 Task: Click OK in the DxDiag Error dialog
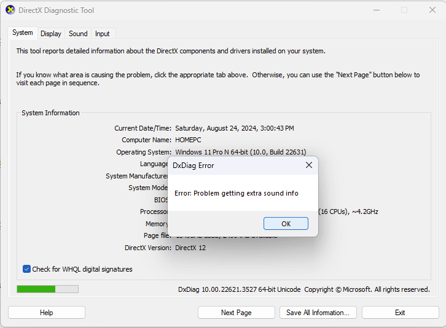tap(286, 224)
